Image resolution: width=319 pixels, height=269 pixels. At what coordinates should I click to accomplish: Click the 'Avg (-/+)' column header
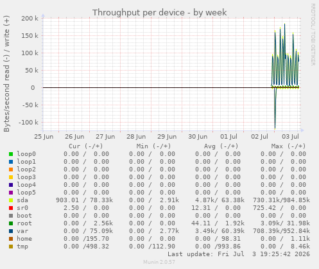point(221,146)
